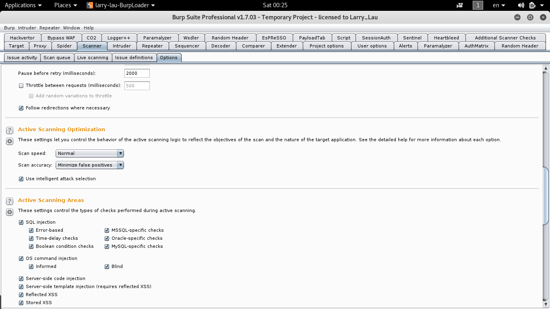Click the gear icon for Active Scanning Optimization
This screenshot has width=550, height=309.
10,141
